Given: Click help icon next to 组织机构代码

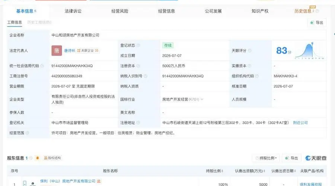Looking at the screenshot, I should pos(257,76).
